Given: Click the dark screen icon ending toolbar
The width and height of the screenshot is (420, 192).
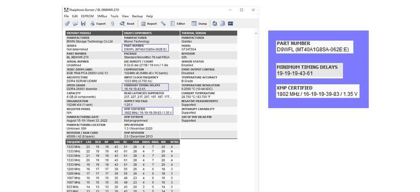Looking at the screenshot, I should pyautogui.click(x=230, y=24).
